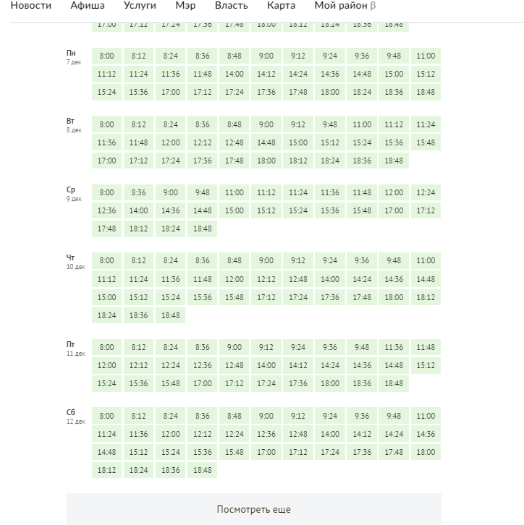Open the Карта section
Viewport: 524px width, 525px height.
pyautogui.click(x=281, y=6)
